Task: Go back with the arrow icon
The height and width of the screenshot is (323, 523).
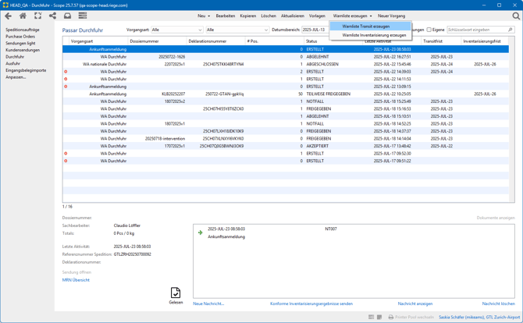Action: point(9,16)
